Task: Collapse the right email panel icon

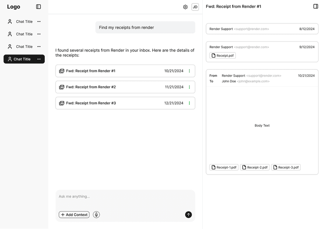Action: click(x=316, y=6)
